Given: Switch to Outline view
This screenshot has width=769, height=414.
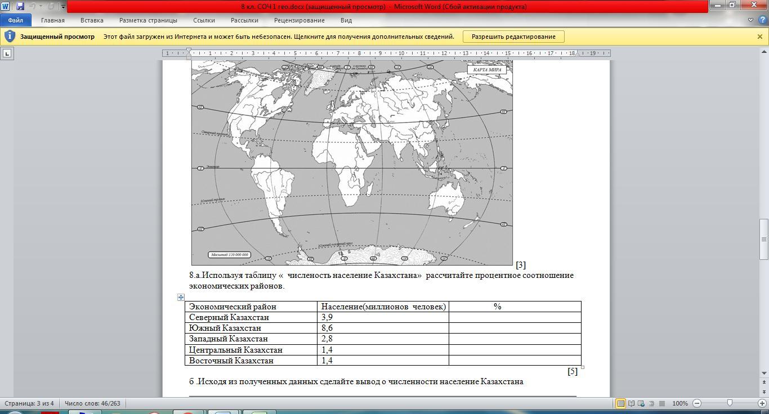Looking at the screenshot, I should [x=652, y=403].
